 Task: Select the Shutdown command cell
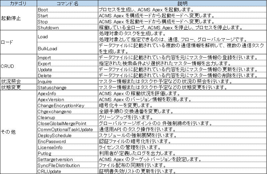[67, 27]
